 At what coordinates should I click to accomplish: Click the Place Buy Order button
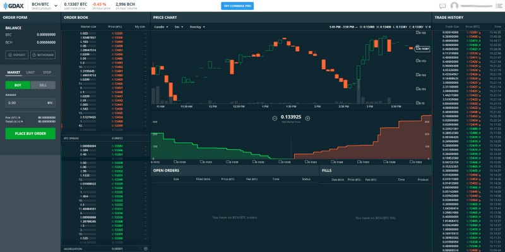click(30, 134)
